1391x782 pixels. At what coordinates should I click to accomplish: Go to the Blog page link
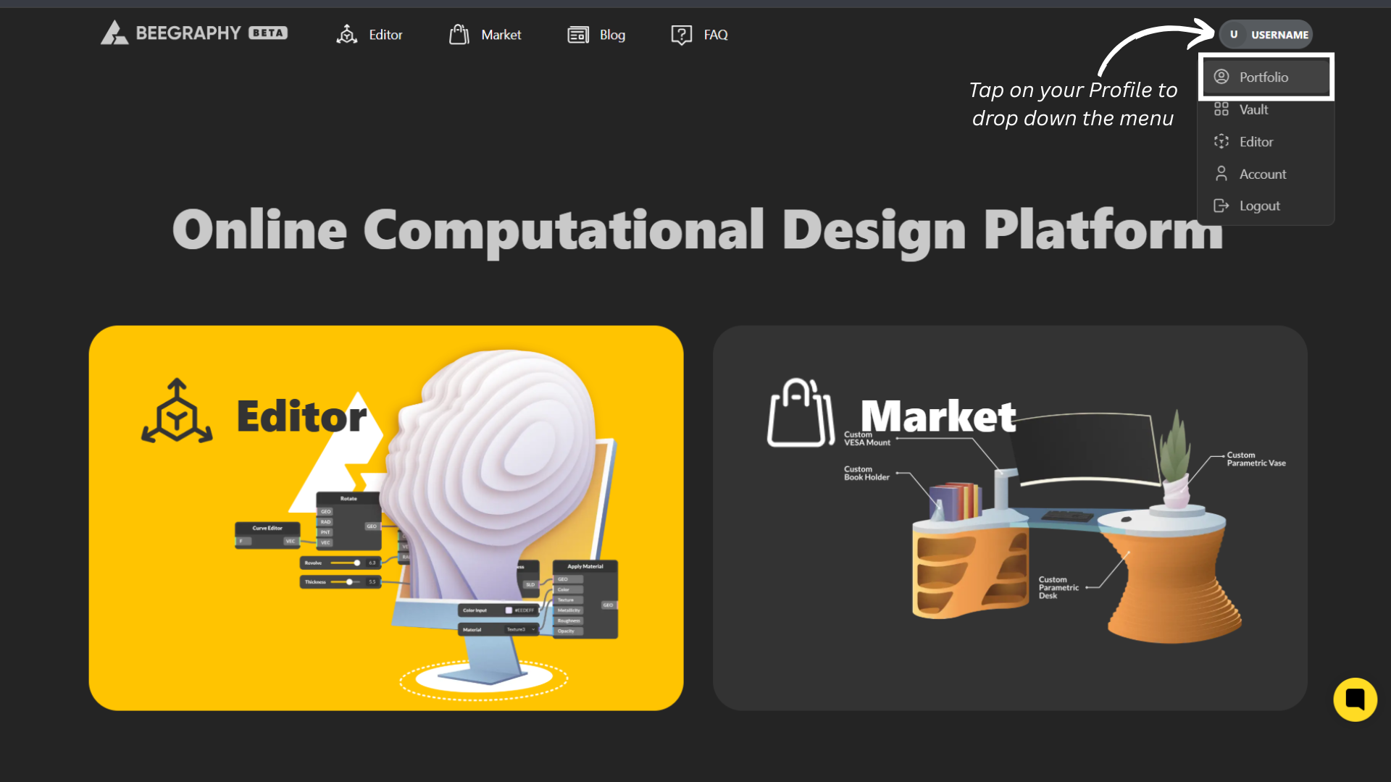coord(612,35)
